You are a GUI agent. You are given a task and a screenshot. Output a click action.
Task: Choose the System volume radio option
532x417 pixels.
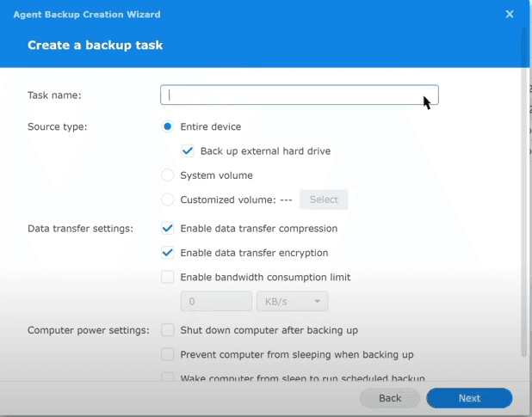tap(168, 175)
